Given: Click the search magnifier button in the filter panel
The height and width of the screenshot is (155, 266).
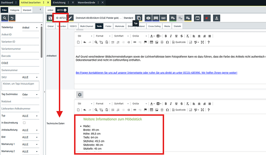Looking at the screenshot, I should tap(5, 18).
